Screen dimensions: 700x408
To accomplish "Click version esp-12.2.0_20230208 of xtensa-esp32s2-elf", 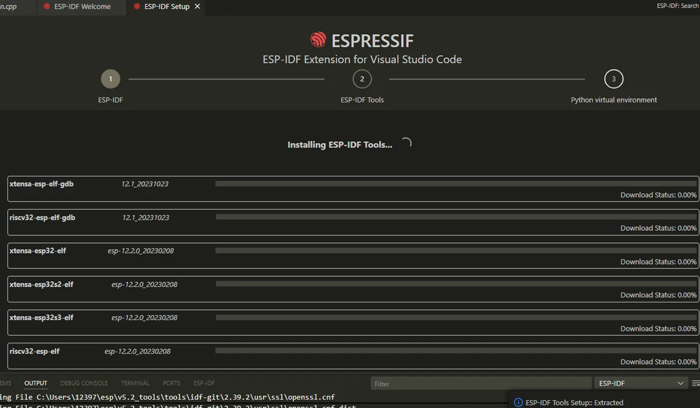I will click(x=145, y=285).
